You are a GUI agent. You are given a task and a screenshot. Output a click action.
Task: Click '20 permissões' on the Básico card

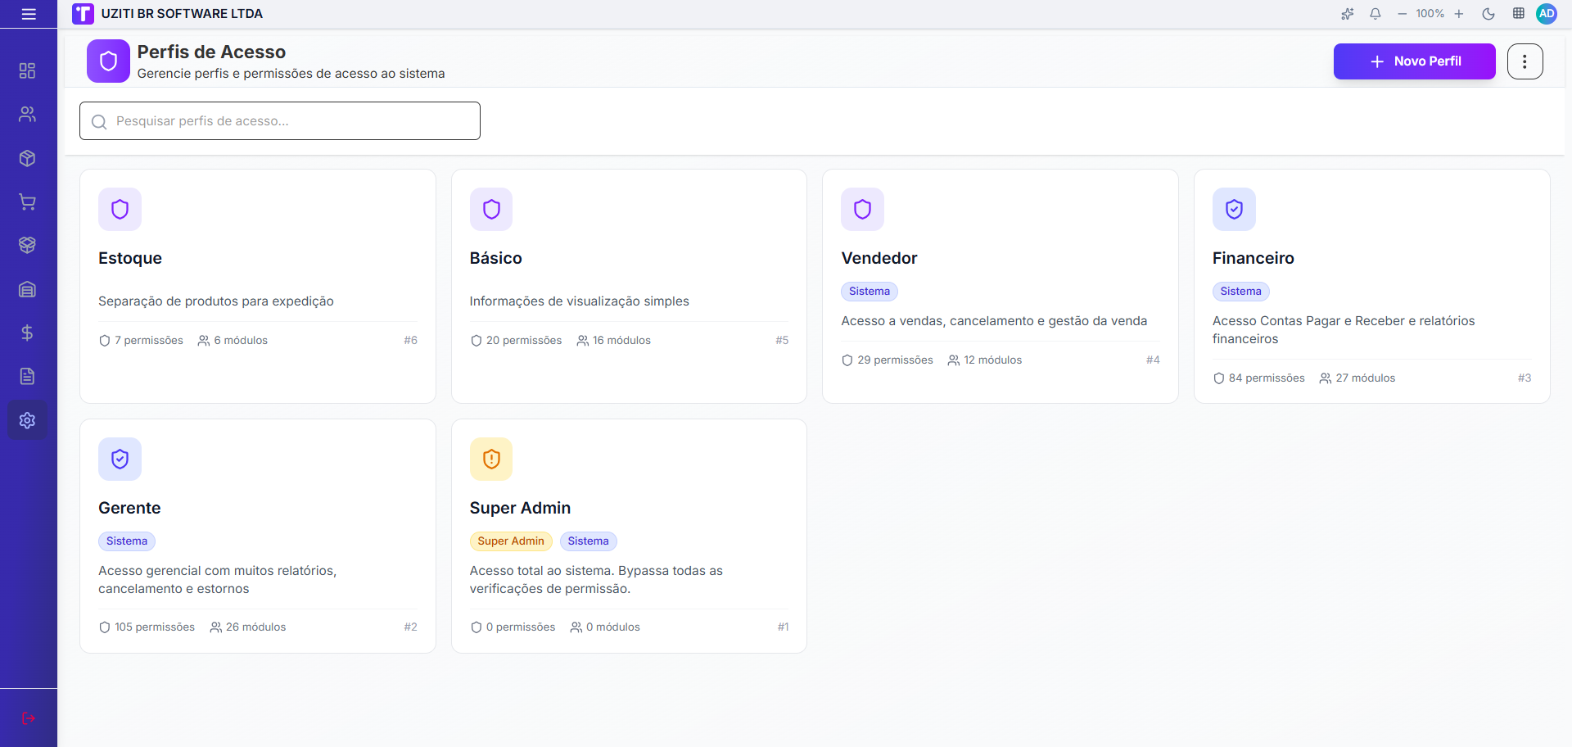point(516,341)
